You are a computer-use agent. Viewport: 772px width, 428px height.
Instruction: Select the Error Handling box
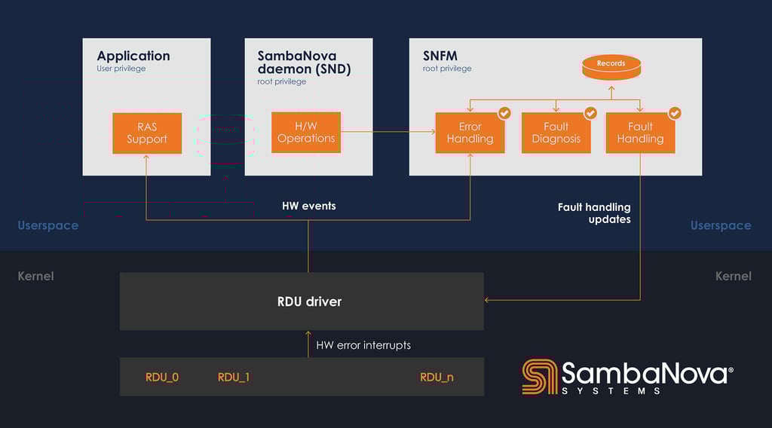point(470,133)
